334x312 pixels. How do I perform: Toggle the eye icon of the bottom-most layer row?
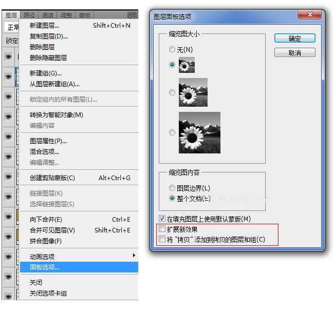(x=8, y=296)
